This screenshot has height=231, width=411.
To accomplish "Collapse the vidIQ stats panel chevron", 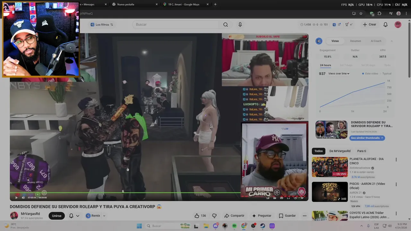I will pyautogui.click(x=391, y=41).
